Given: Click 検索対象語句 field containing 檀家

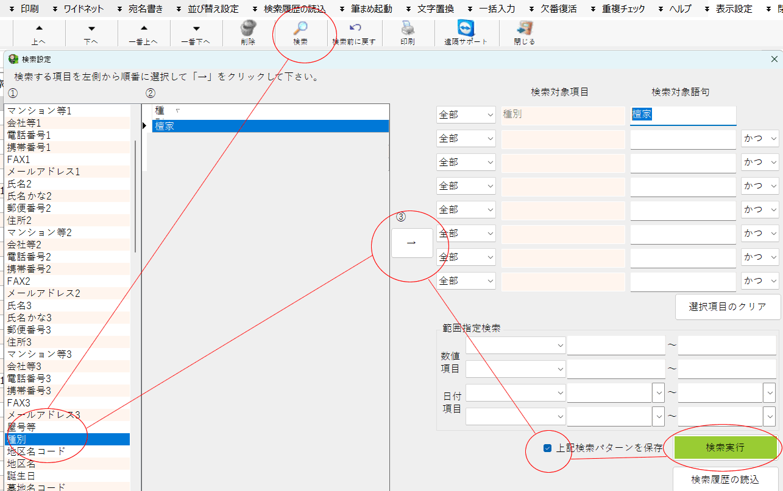Looking at the screenshot, I should pyautogui.click(x=682, y=115).
